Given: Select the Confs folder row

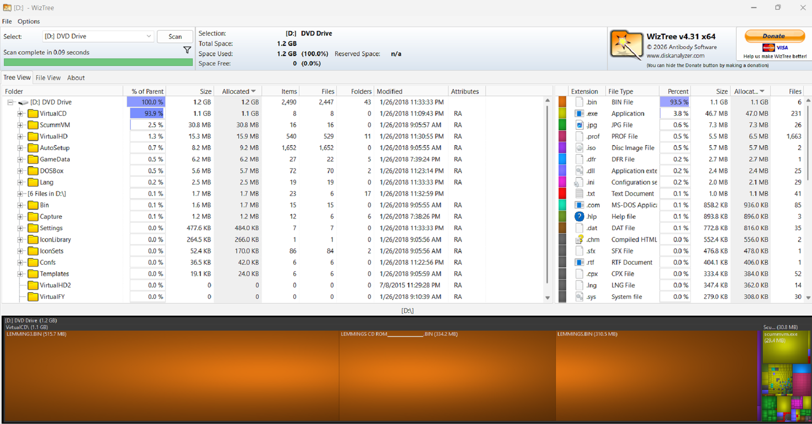Looking at the screenshot, I should point(273,262).
